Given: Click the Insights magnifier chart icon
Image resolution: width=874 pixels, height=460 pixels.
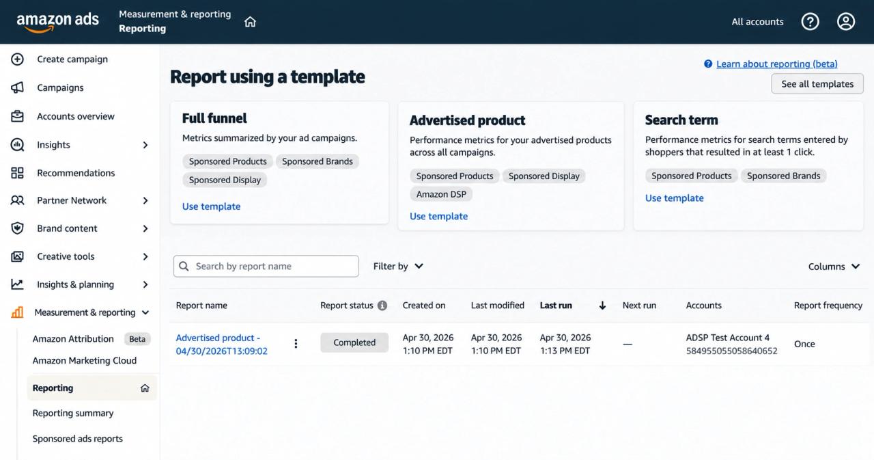Looking at the screenshot, I should (18, 145).
